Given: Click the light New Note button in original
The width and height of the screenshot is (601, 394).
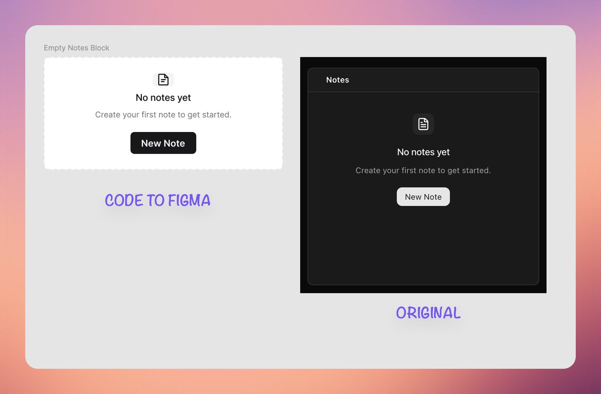Looking at the screenshot, I should 423,196.
